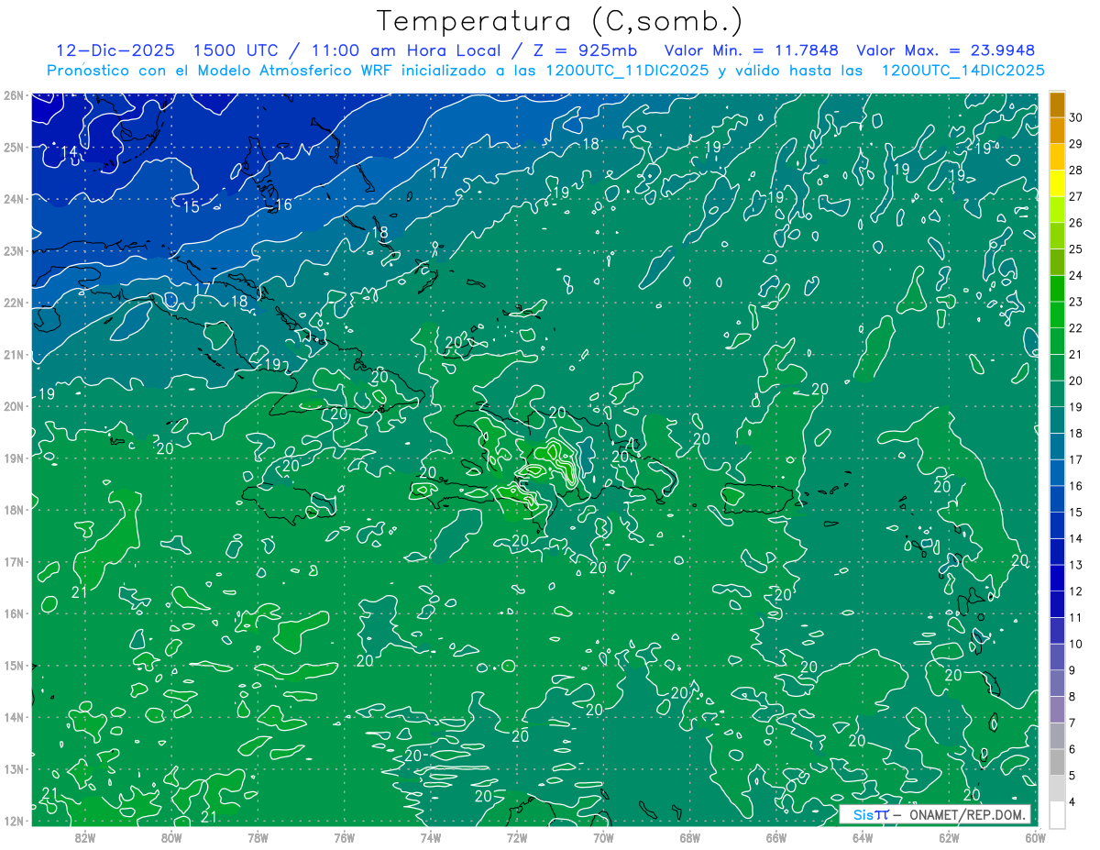Click the '66W' longitude axis label
This screenshot has width=1100, height=850.
click(776, 837)
